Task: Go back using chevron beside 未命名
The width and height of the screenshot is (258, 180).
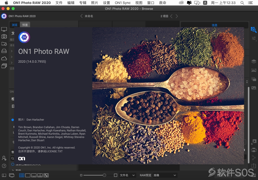Action: 81,16
